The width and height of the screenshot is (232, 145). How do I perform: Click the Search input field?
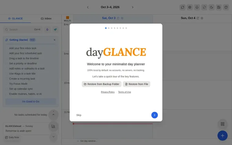(23, 30)
